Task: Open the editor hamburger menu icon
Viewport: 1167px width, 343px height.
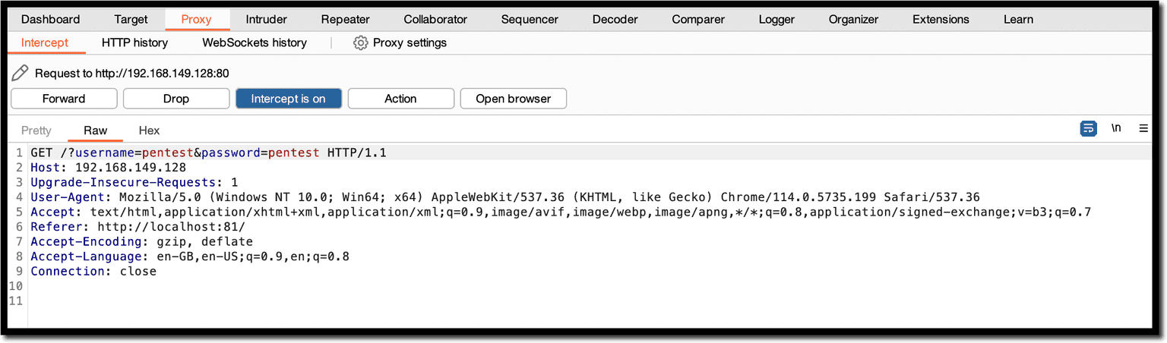Action: pos(1143,129)
